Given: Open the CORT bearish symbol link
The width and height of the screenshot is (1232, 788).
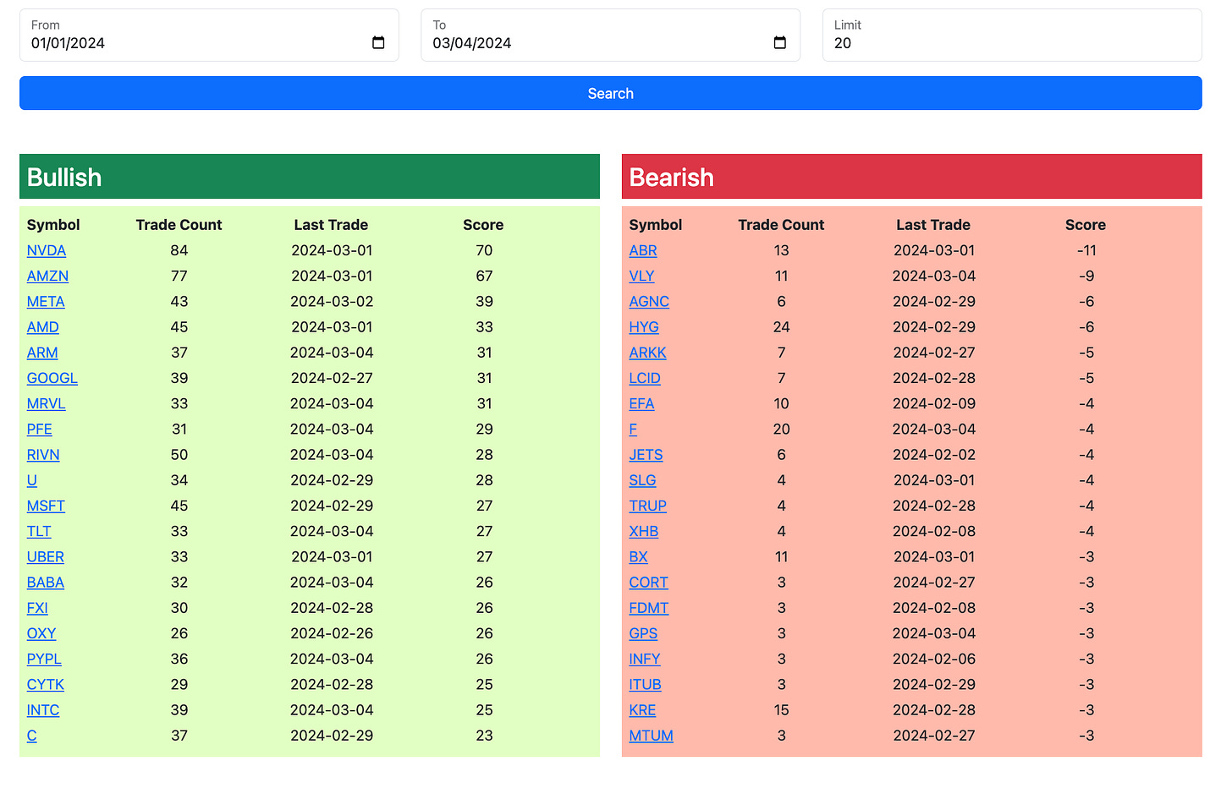Looking at the screenshot, I should click(x=649, y=583).
